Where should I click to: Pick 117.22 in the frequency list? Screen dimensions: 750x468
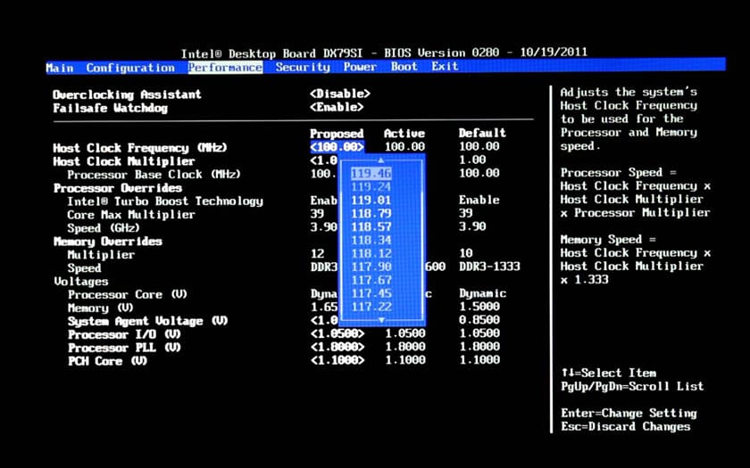coord(371,308)
